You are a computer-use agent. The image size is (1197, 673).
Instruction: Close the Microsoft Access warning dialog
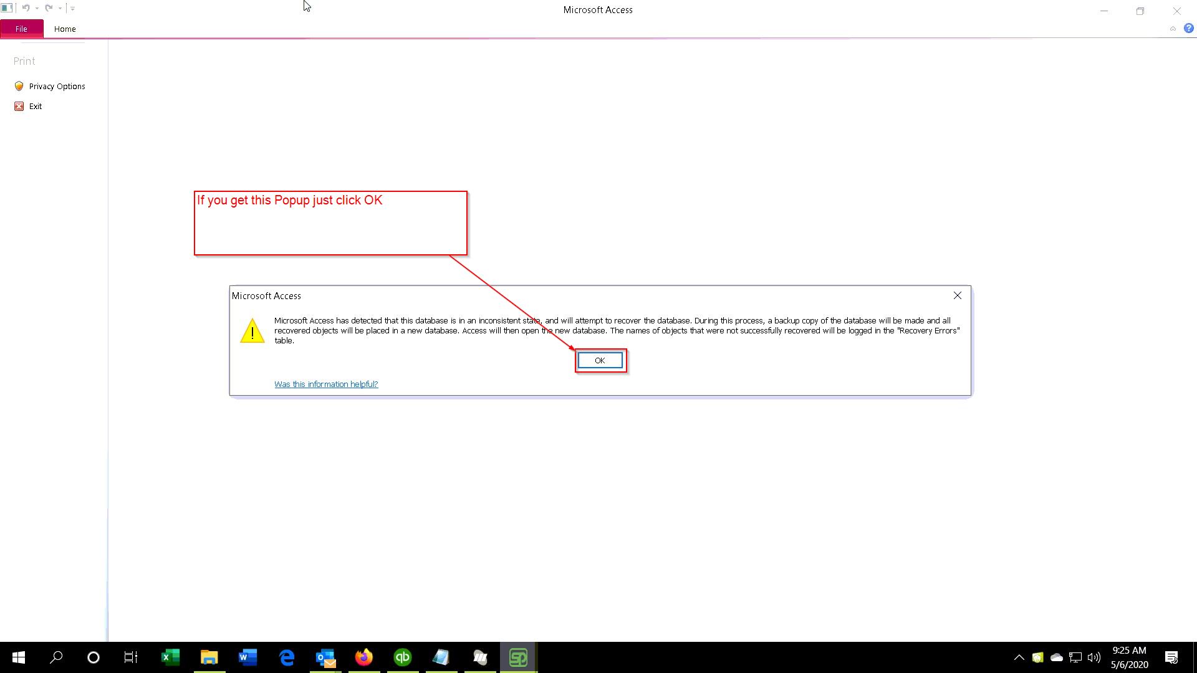click(x=958, y=296)
